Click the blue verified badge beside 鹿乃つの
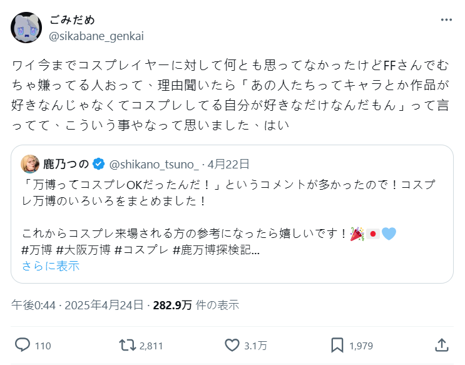 click(x=98, y=164)
